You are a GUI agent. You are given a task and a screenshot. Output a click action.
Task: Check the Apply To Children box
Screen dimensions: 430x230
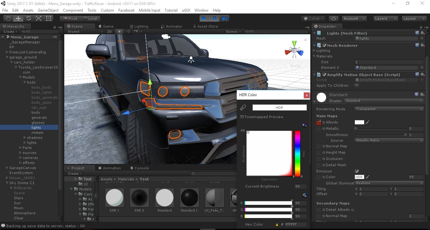click(357, 85)
